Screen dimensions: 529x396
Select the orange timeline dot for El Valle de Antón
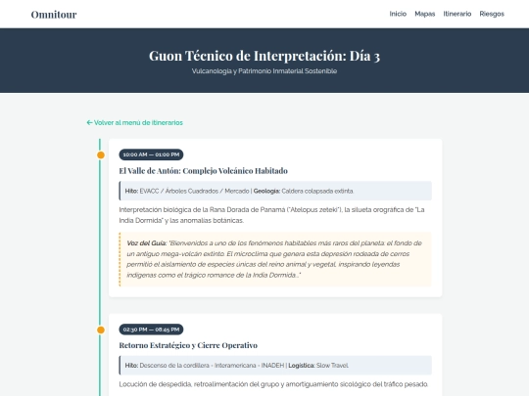tap(101, 154)
